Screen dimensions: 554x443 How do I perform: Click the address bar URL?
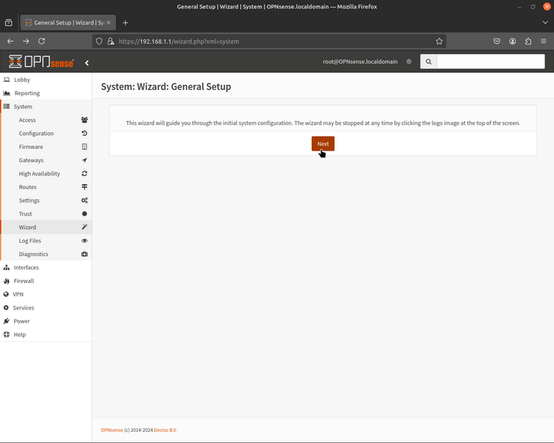pyautogui.click(x=179, y=41)
